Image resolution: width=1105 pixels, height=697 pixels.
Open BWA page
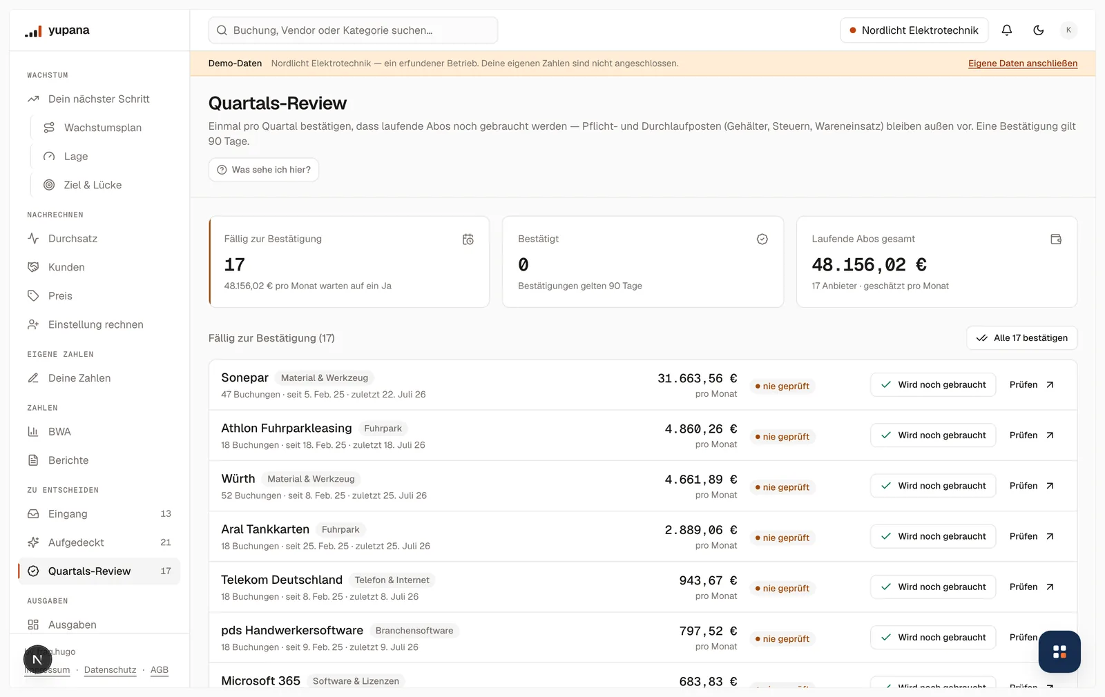[99, 432]
